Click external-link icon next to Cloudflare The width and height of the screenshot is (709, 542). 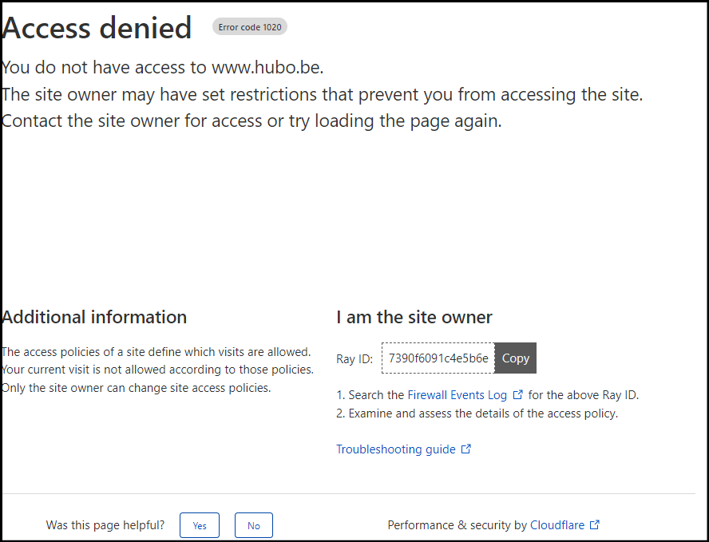[594, 525]
